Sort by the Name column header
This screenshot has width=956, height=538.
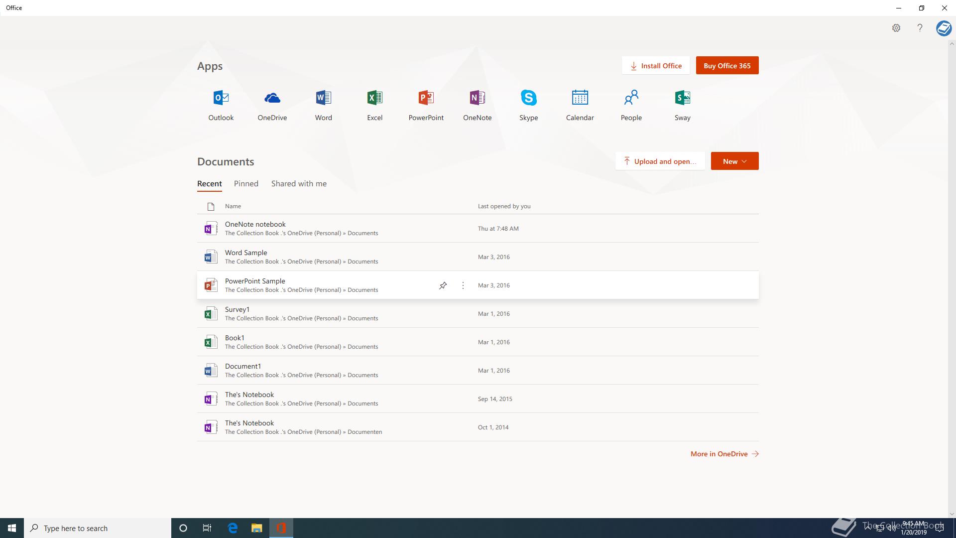(x=233, y=206)
